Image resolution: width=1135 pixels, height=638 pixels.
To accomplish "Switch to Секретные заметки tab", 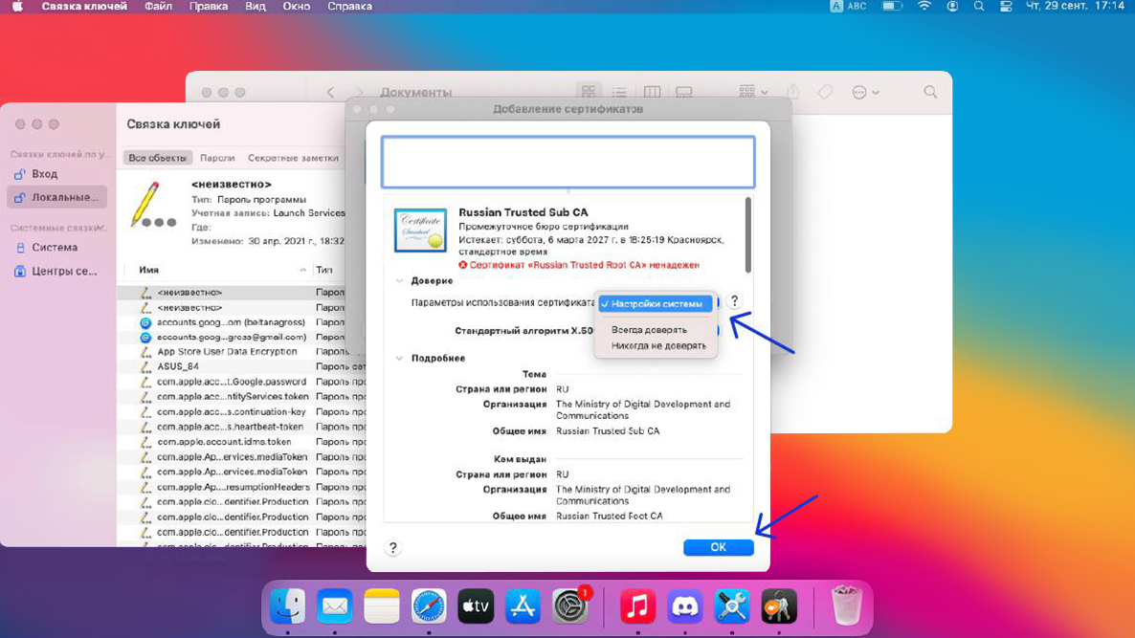I will click(293, 158).
